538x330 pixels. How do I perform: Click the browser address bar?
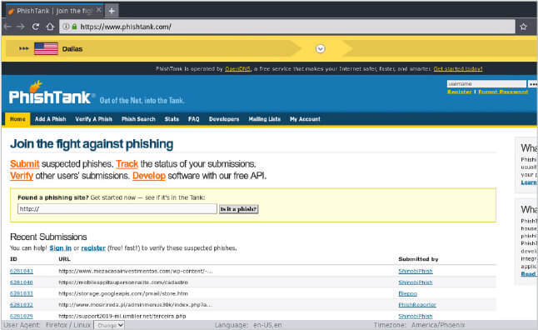tap(287, 27)
